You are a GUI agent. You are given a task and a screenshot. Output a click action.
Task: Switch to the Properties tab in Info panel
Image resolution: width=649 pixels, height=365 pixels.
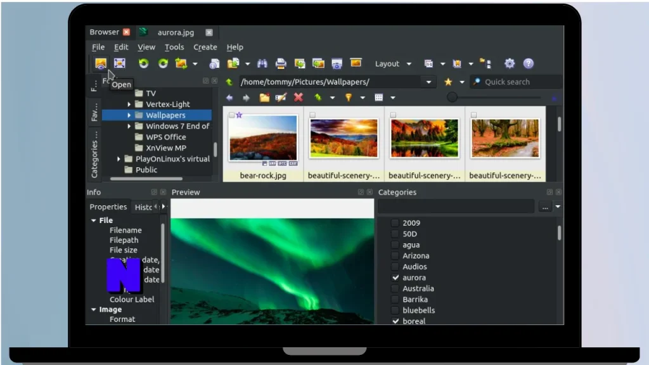pyautogui.click(x=108, y=207)
